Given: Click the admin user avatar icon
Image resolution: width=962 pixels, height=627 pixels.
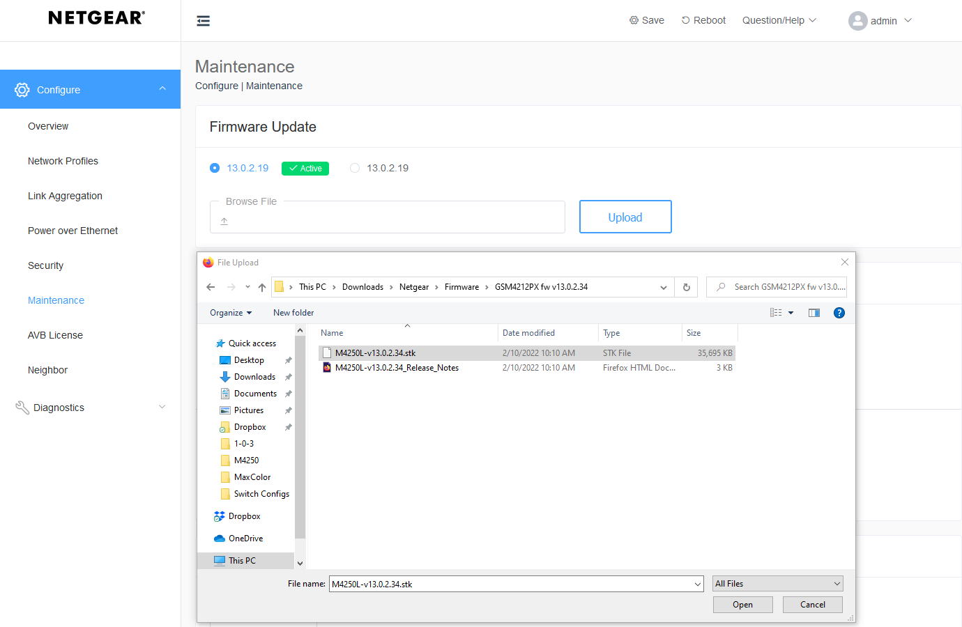Looking at the screenshot, I should point(858,21).
